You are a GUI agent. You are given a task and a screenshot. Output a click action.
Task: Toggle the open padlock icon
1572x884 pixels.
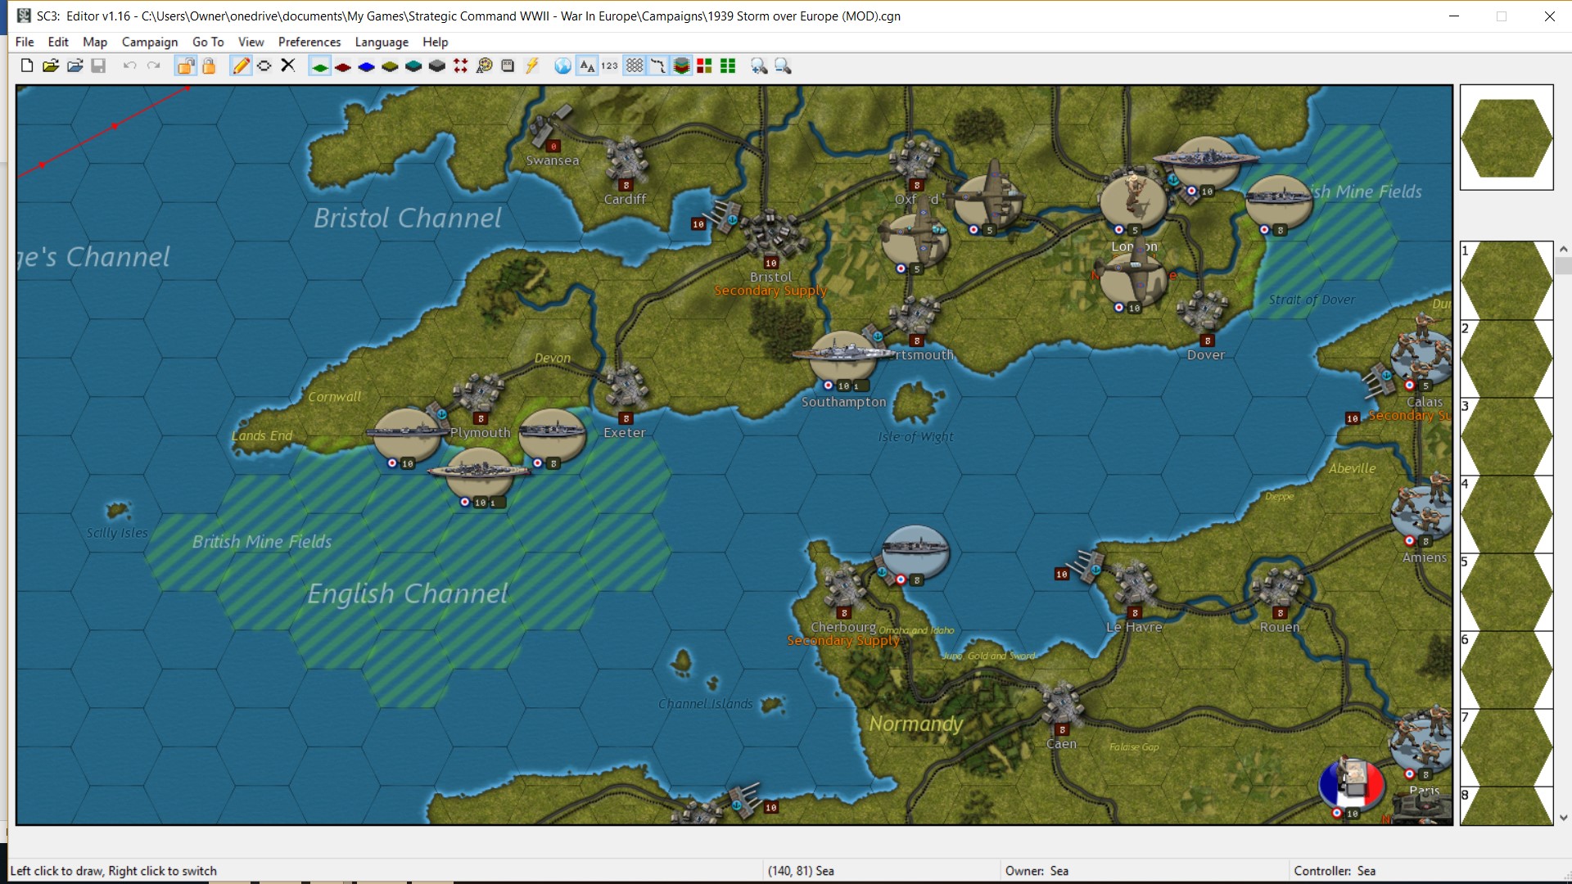coord(186,66)
